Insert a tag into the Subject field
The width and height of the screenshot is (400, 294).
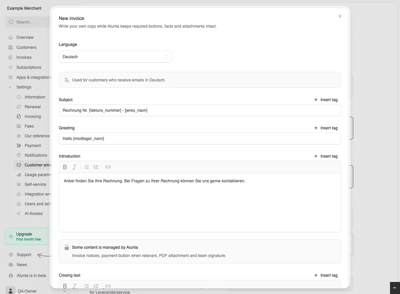point(326,100)
